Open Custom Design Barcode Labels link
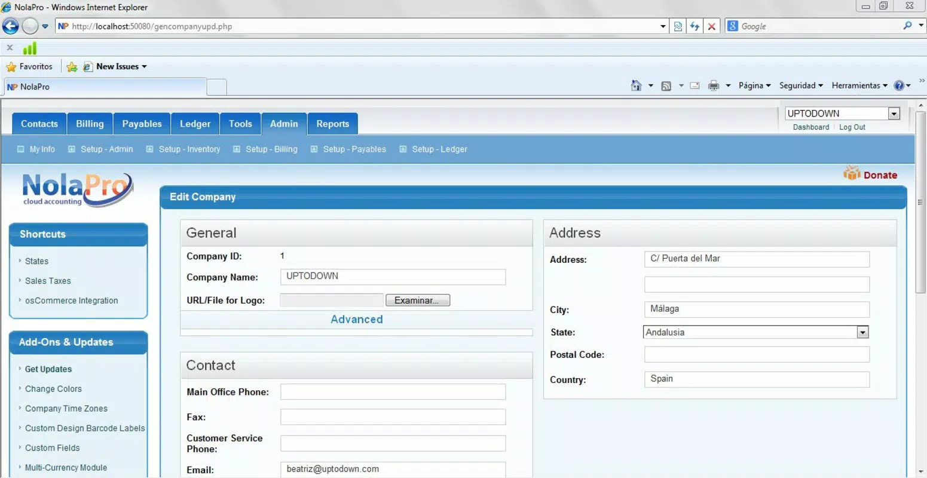Viewport: 927px width, 478px height. [85, 428]
